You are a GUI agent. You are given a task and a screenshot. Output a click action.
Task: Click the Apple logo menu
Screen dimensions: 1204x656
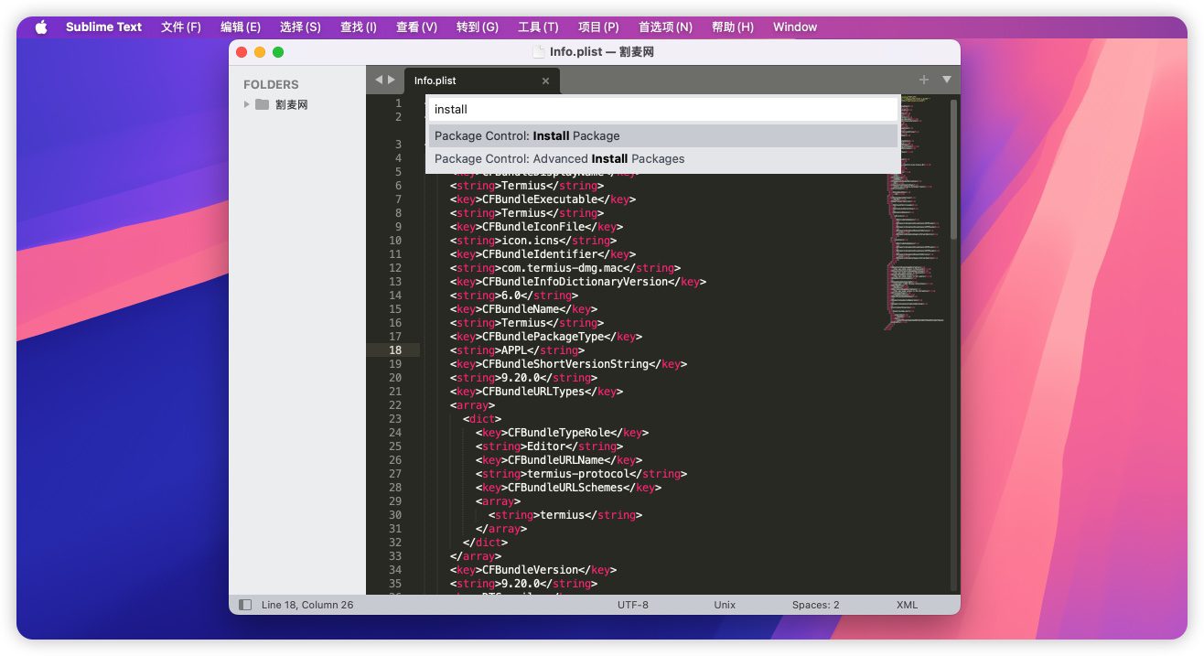40,27
